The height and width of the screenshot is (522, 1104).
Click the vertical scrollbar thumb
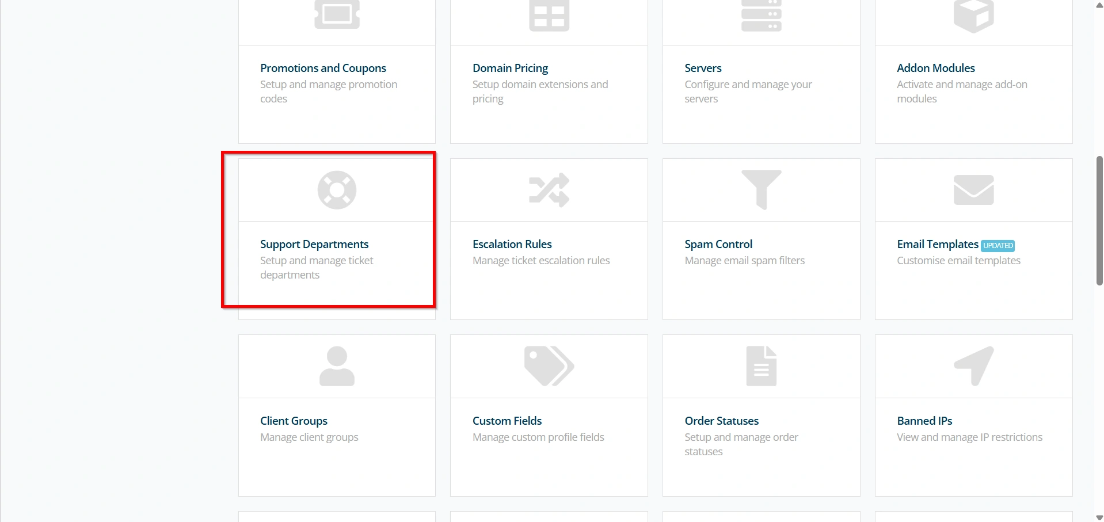1099,220
